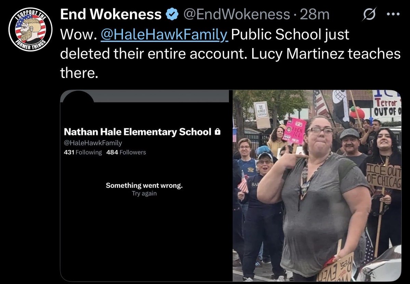The image size is (410, 284).
Task: Follow the blue @HaleHawkFamily mention link
Action: (x=165, y=34)
